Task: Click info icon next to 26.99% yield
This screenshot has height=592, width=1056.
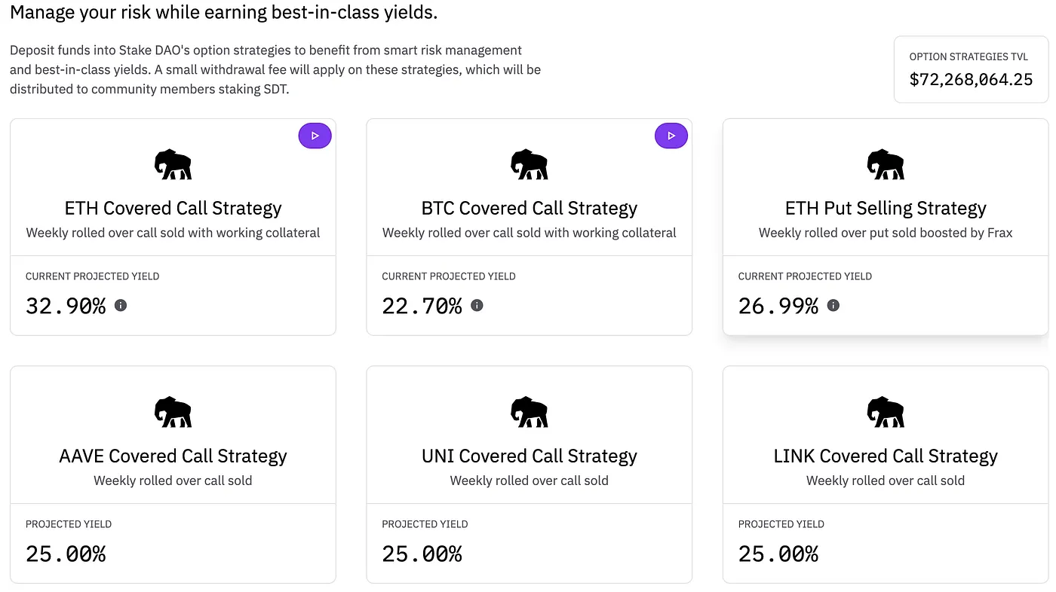Action: (833, 305)
